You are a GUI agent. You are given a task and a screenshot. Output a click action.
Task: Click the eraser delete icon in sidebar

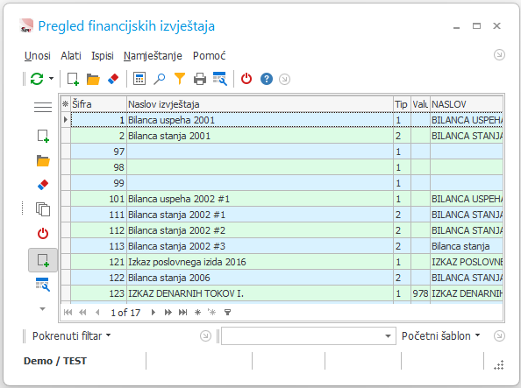point(43,185)
